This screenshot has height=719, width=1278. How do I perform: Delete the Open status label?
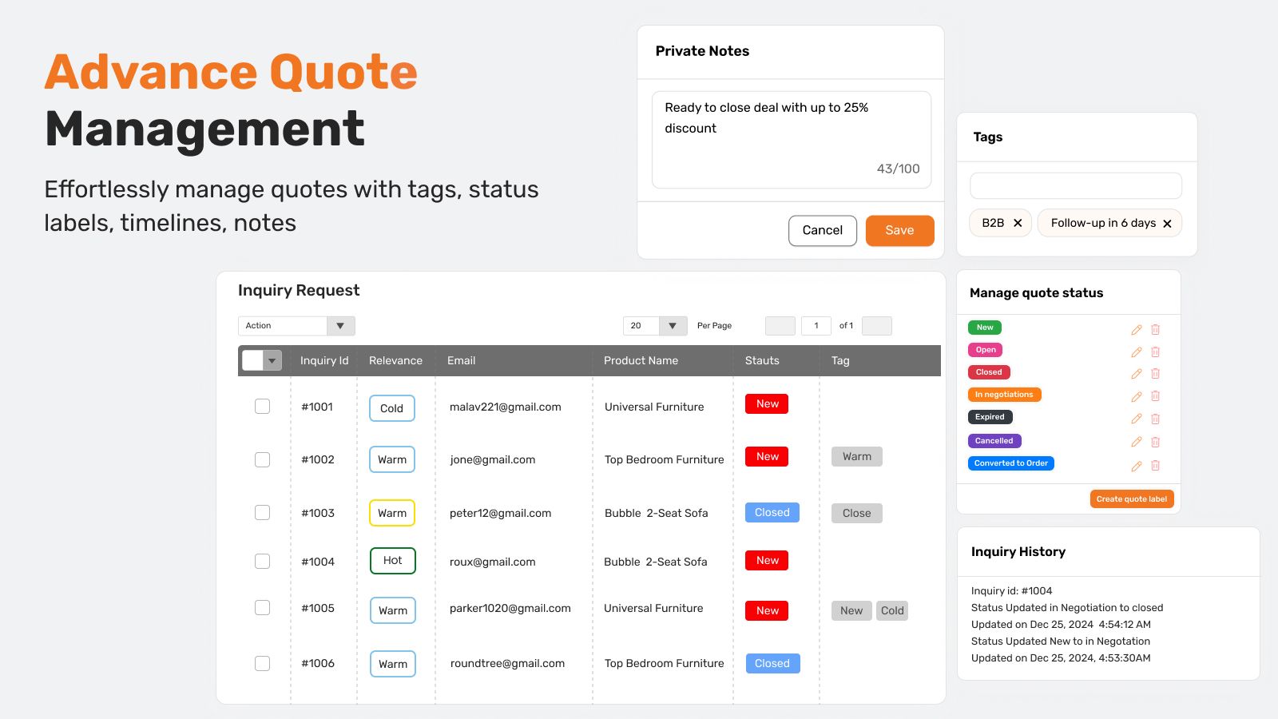(x=1155, y=352)
